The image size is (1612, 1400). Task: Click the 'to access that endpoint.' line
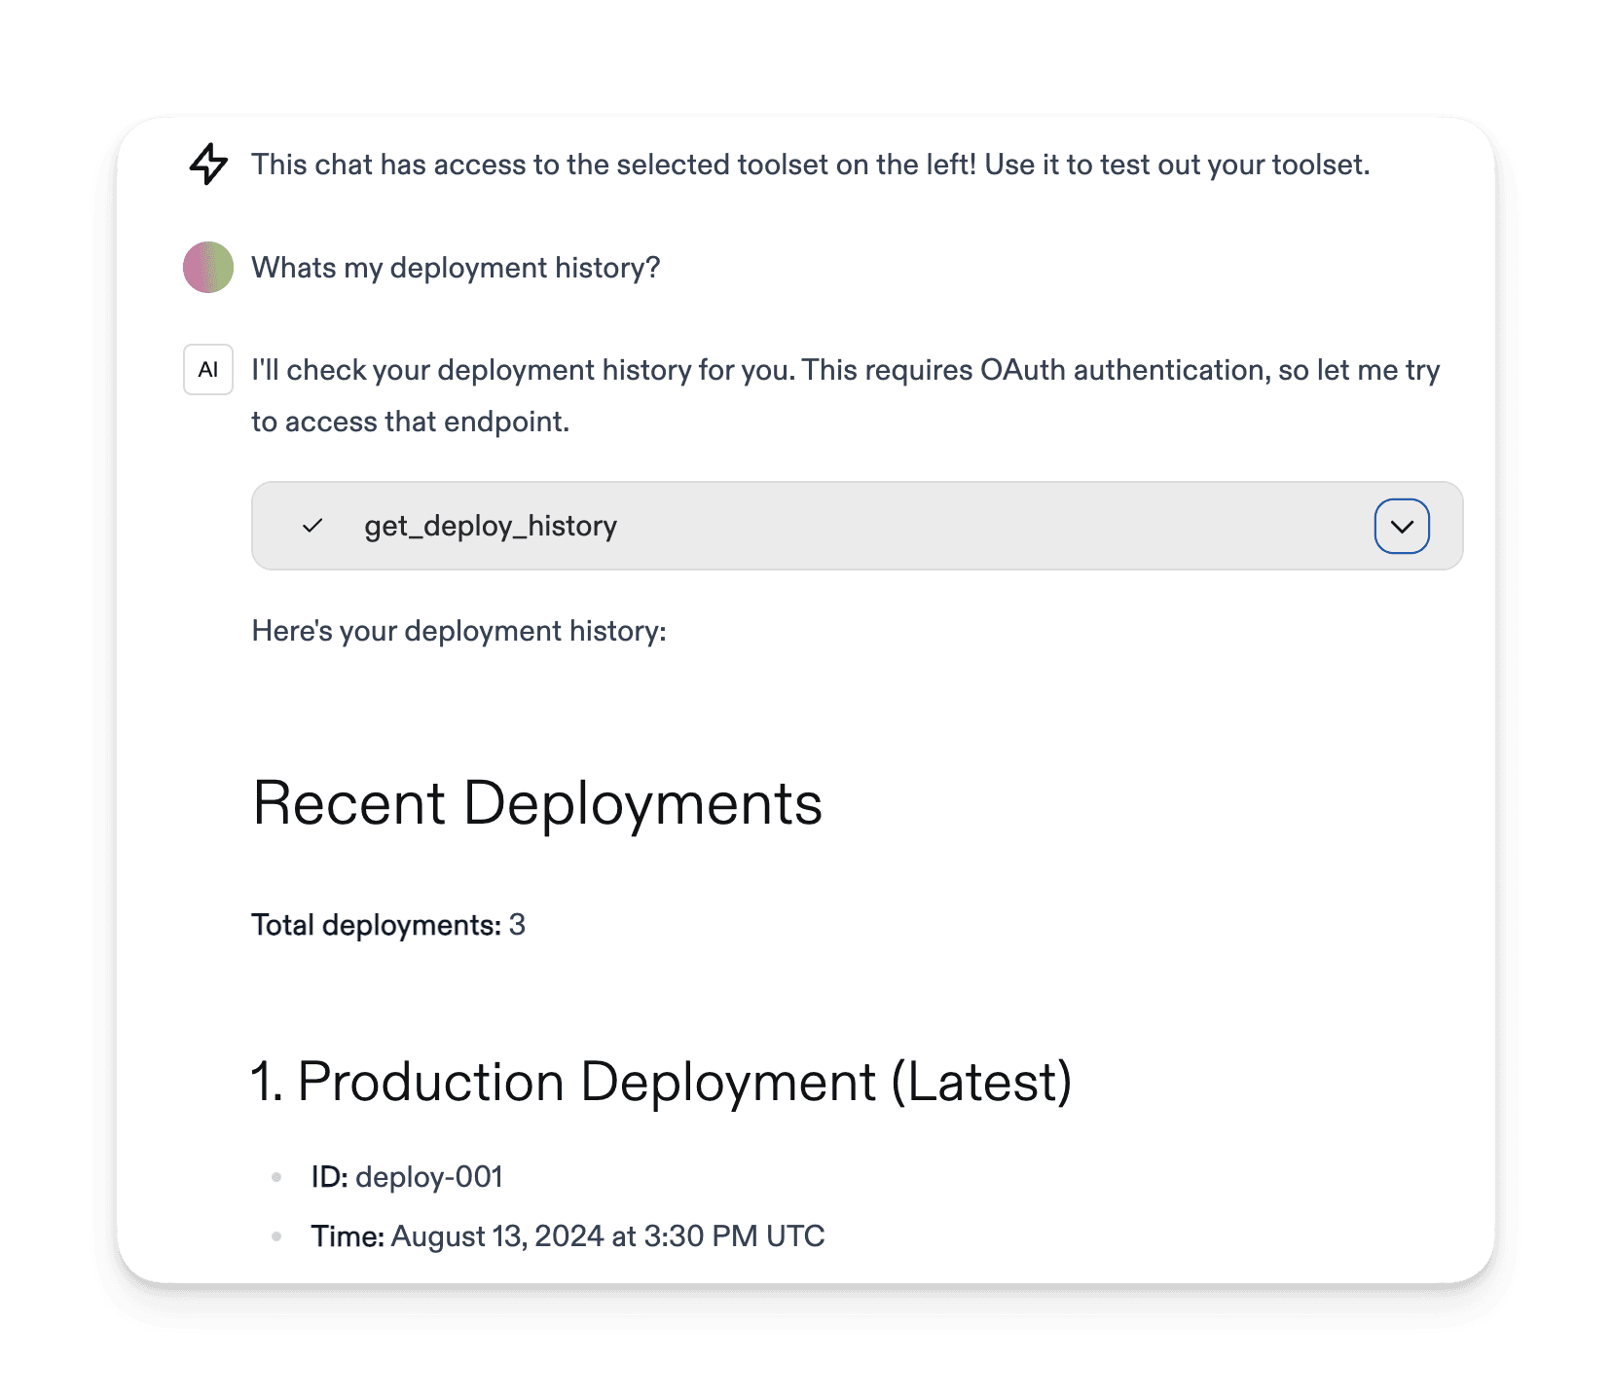click(x=410, y=422)
